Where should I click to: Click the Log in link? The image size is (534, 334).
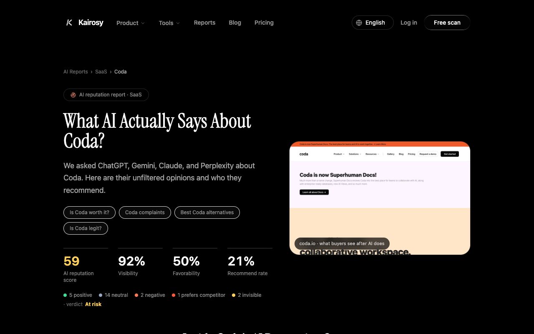[409, 23]
